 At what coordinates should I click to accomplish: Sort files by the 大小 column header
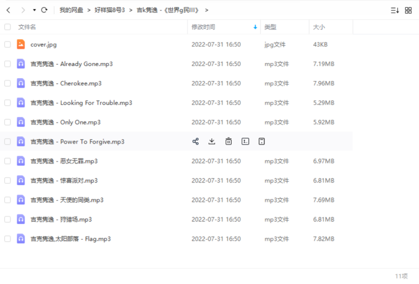(319, 27)
